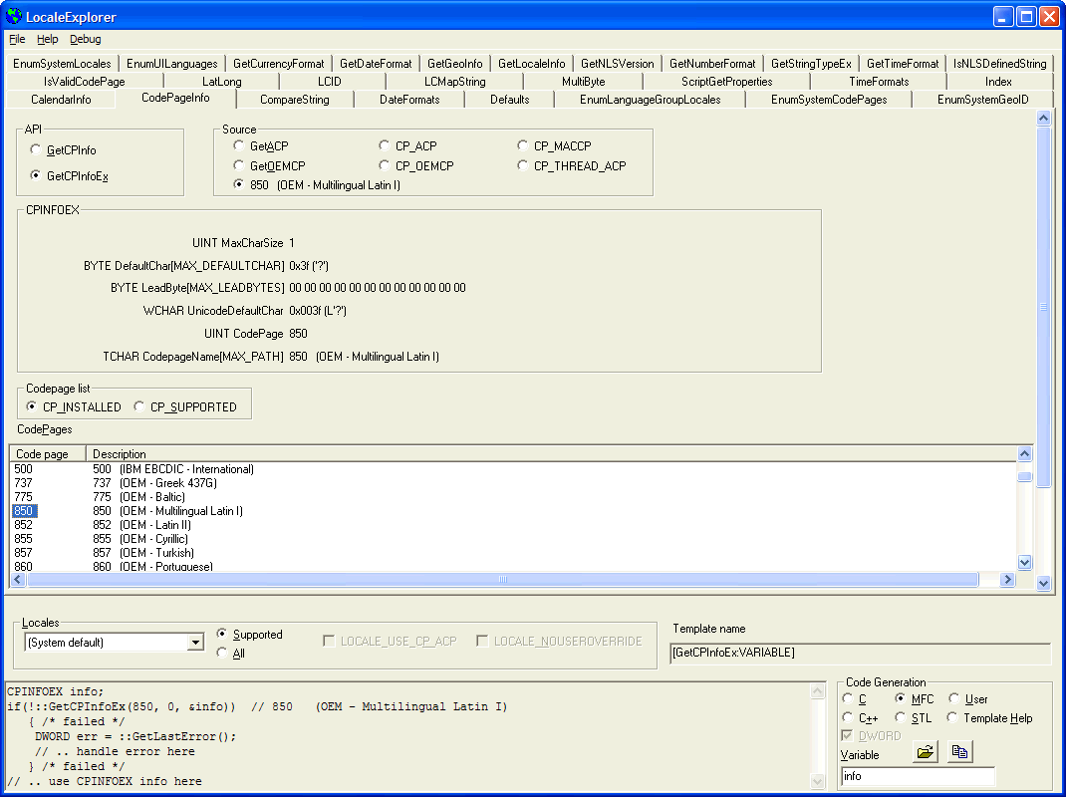Click codepage list scroll down arrow
The height and width of the screenshot is (797, 1066).
click(x=1024, y=562)
